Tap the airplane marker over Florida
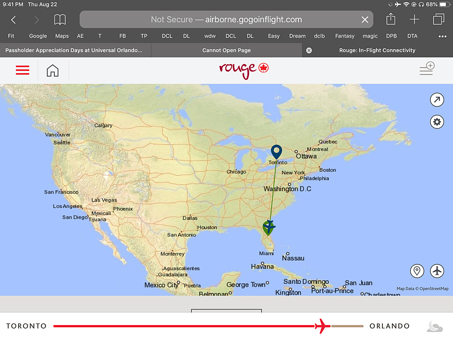 click(x=269, y=227)
